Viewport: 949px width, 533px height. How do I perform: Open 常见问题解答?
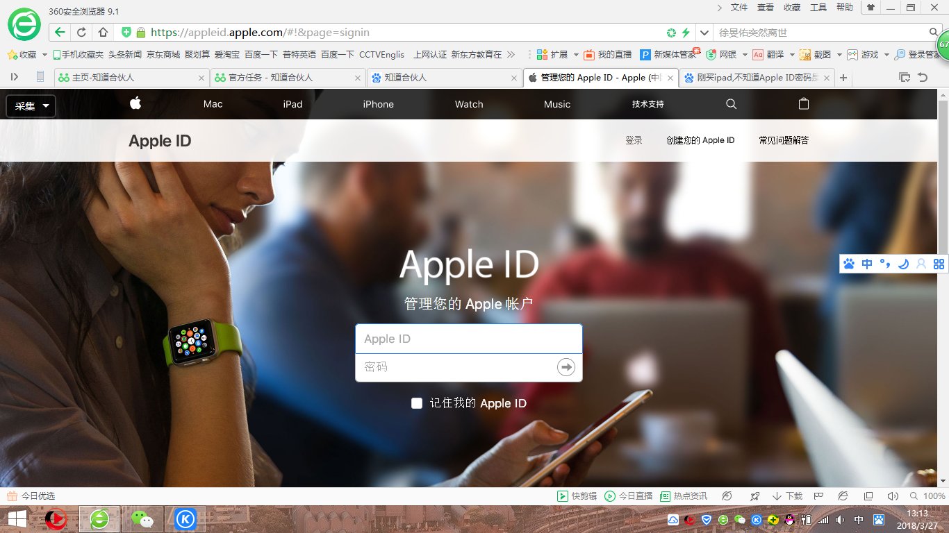click(783, 139)
